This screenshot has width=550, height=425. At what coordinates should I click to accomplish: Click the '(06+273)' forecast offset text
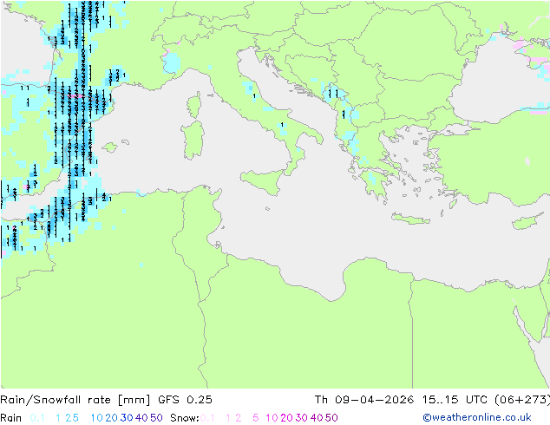click(522, 400)
